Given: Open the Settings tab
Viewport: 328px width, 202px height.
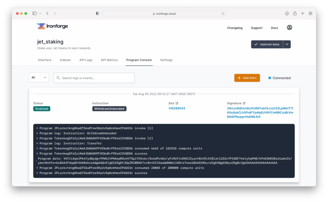Looking at the screenshot, I should point(166,60).
